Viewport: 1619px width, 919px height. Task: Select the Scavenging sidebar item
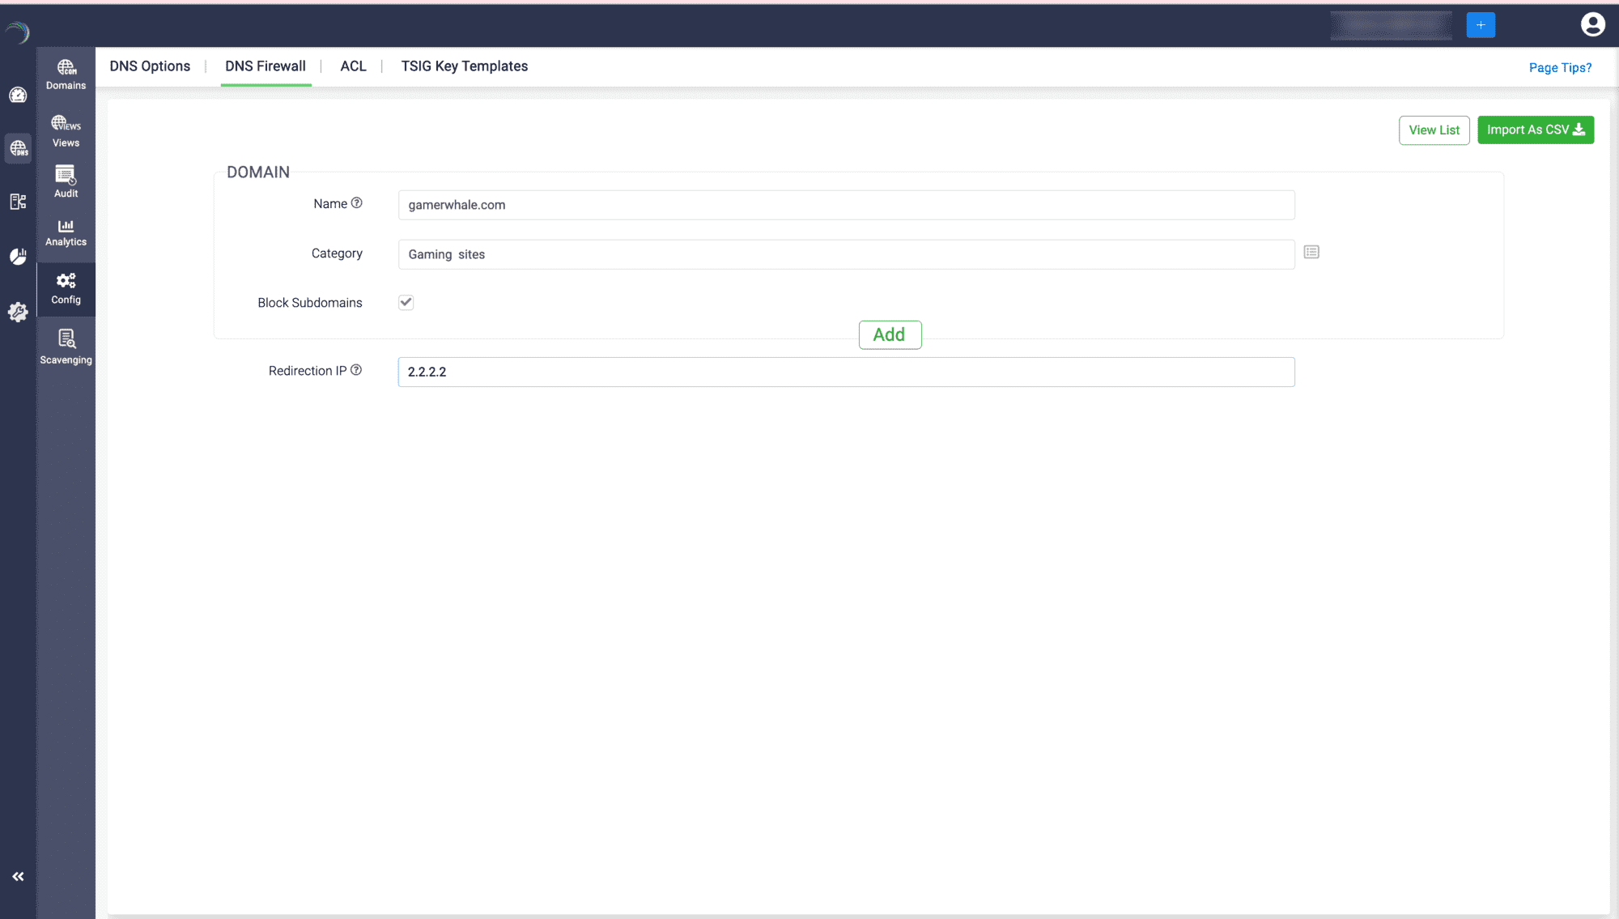[66, 347]
